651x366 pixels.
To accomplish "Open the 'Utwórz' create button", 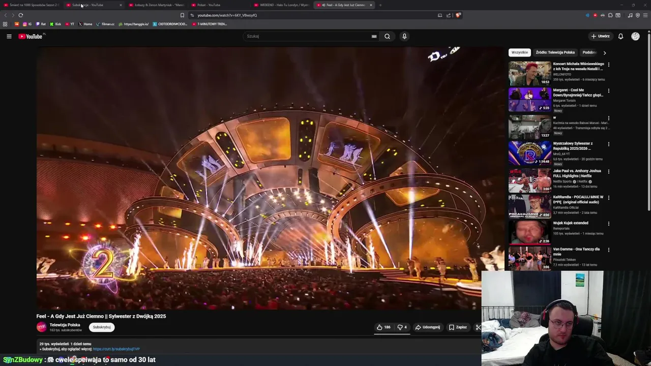I will (x=600, y=36).
